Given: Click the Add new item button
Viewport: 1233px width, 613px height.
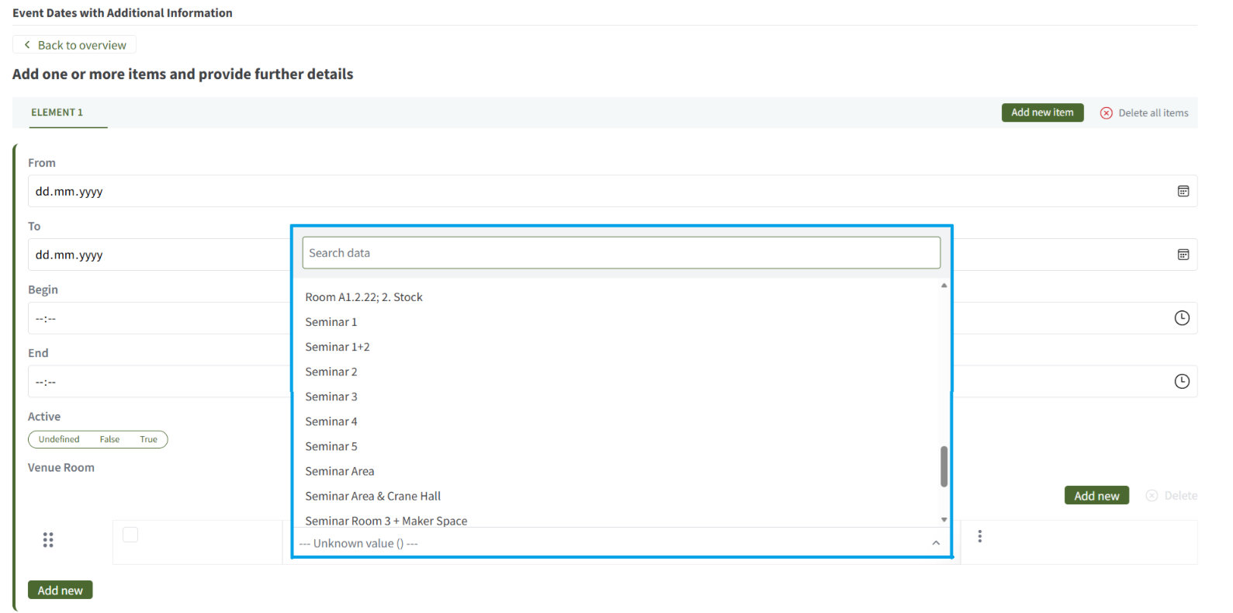Looking at the screenshot, I should [1042, 113].
